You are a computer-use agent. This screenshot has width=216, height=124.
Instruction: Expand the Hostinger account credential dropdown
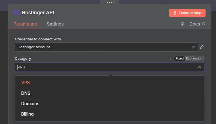pos(193,47)
